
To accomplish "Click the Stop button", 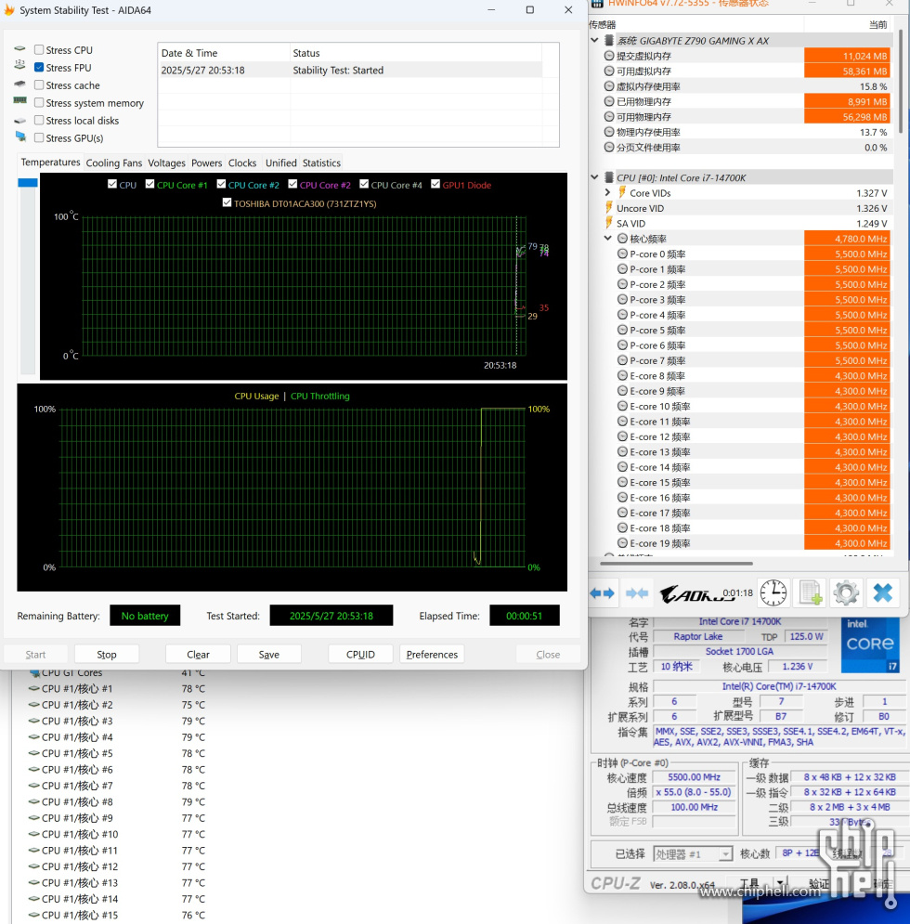I will (106, 654).
